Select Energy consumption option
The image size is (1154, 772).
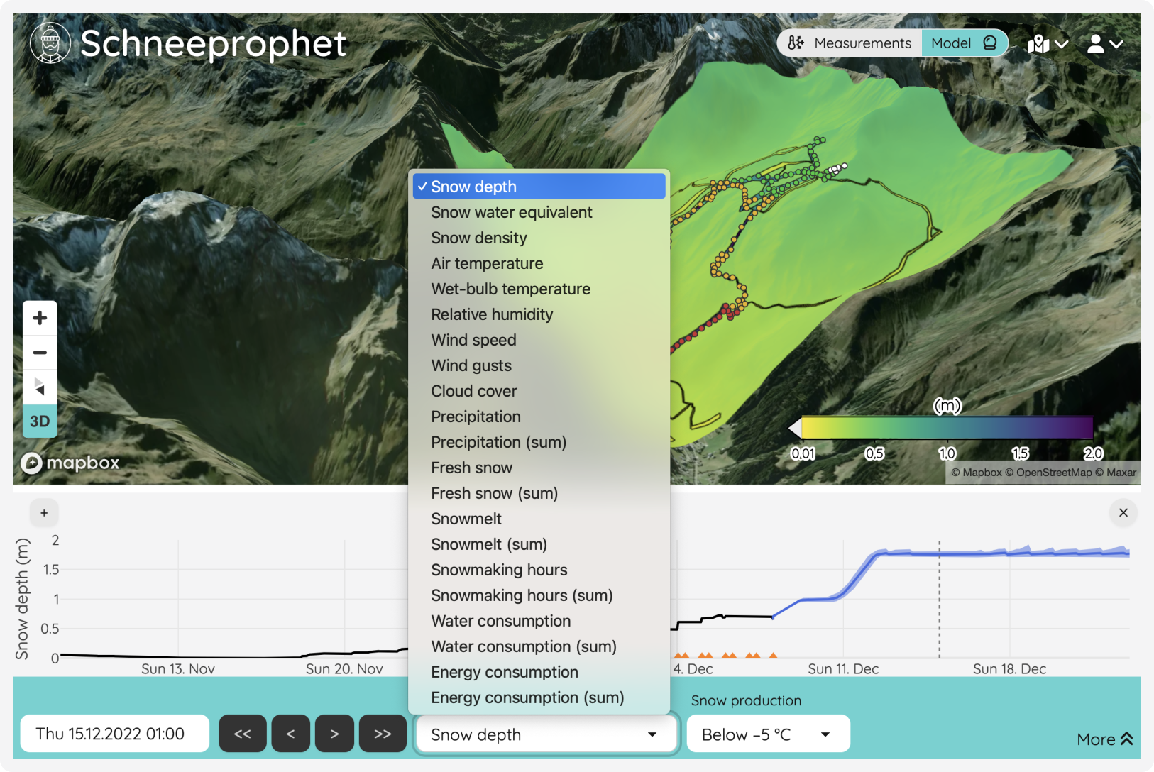click(539, 672)
